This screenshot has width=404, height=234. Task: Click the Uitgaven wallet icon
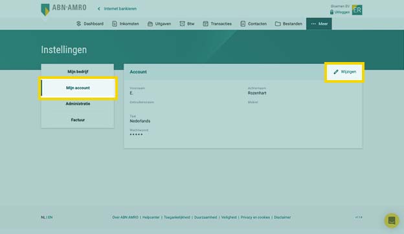(150, 24)
